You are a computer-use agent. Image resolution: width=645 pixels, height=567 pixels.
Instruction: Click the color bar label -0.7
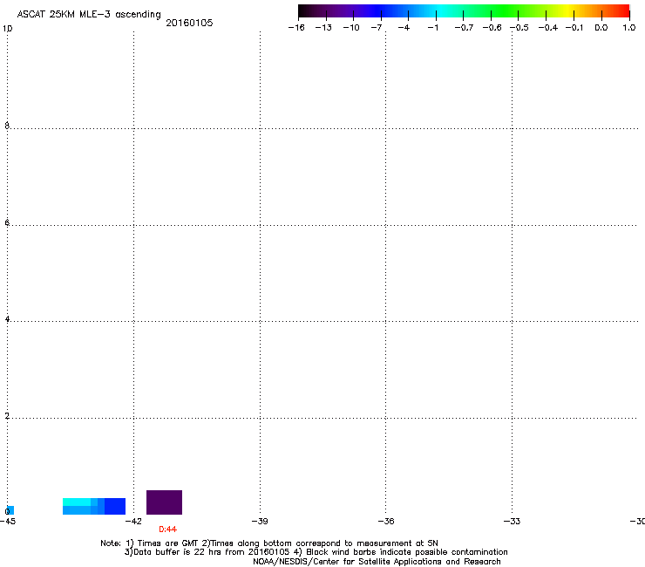464,28
